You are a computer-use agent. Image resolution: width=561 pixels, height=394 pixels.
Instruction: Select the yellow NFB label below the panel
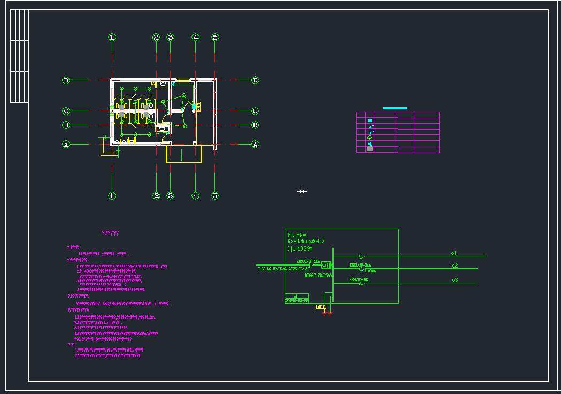click(x=321, y=307)
